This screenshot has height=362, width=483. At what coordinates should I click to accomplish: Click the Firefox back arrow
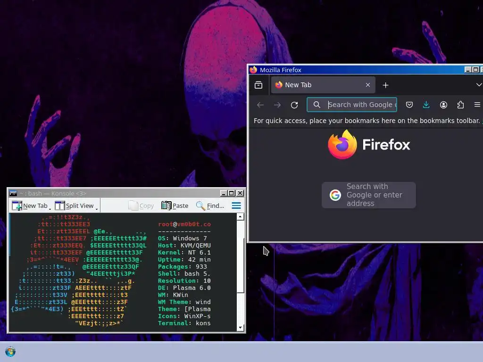260,105
